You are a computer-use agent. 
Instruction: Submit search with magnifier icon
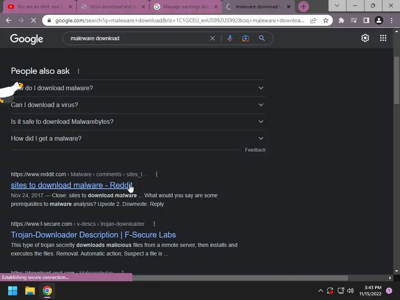(262, 38)
